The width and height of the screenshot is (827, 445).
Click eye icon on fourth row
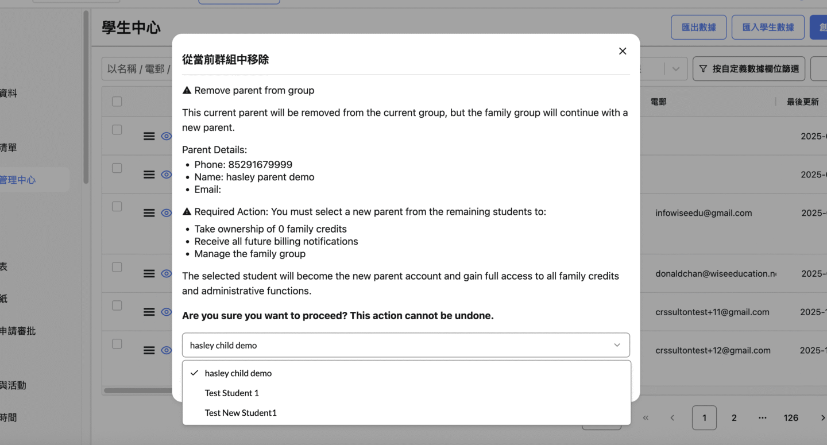(167, 274)
